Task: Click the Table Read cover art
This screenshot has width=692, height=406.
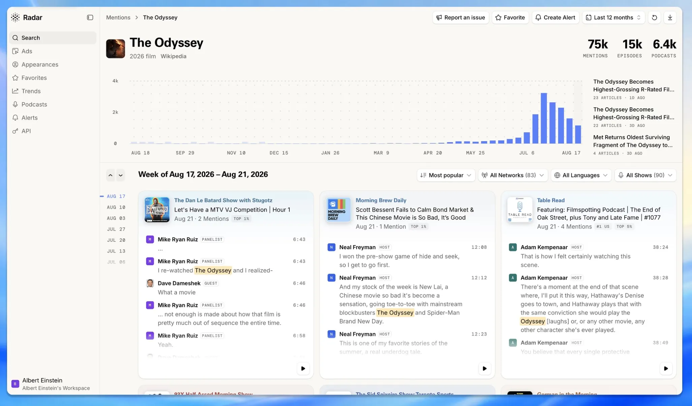Action: (x=520, y=210)
